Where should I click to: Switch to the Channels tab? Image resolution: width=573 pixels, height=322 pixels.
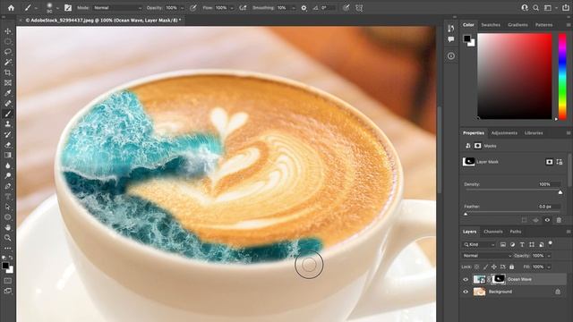(493, 232)
